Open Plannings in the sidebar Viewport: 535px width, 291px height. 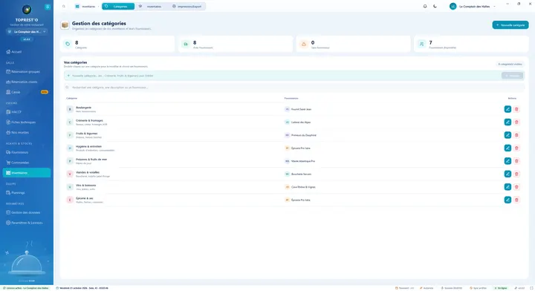[x=27, y=192]
